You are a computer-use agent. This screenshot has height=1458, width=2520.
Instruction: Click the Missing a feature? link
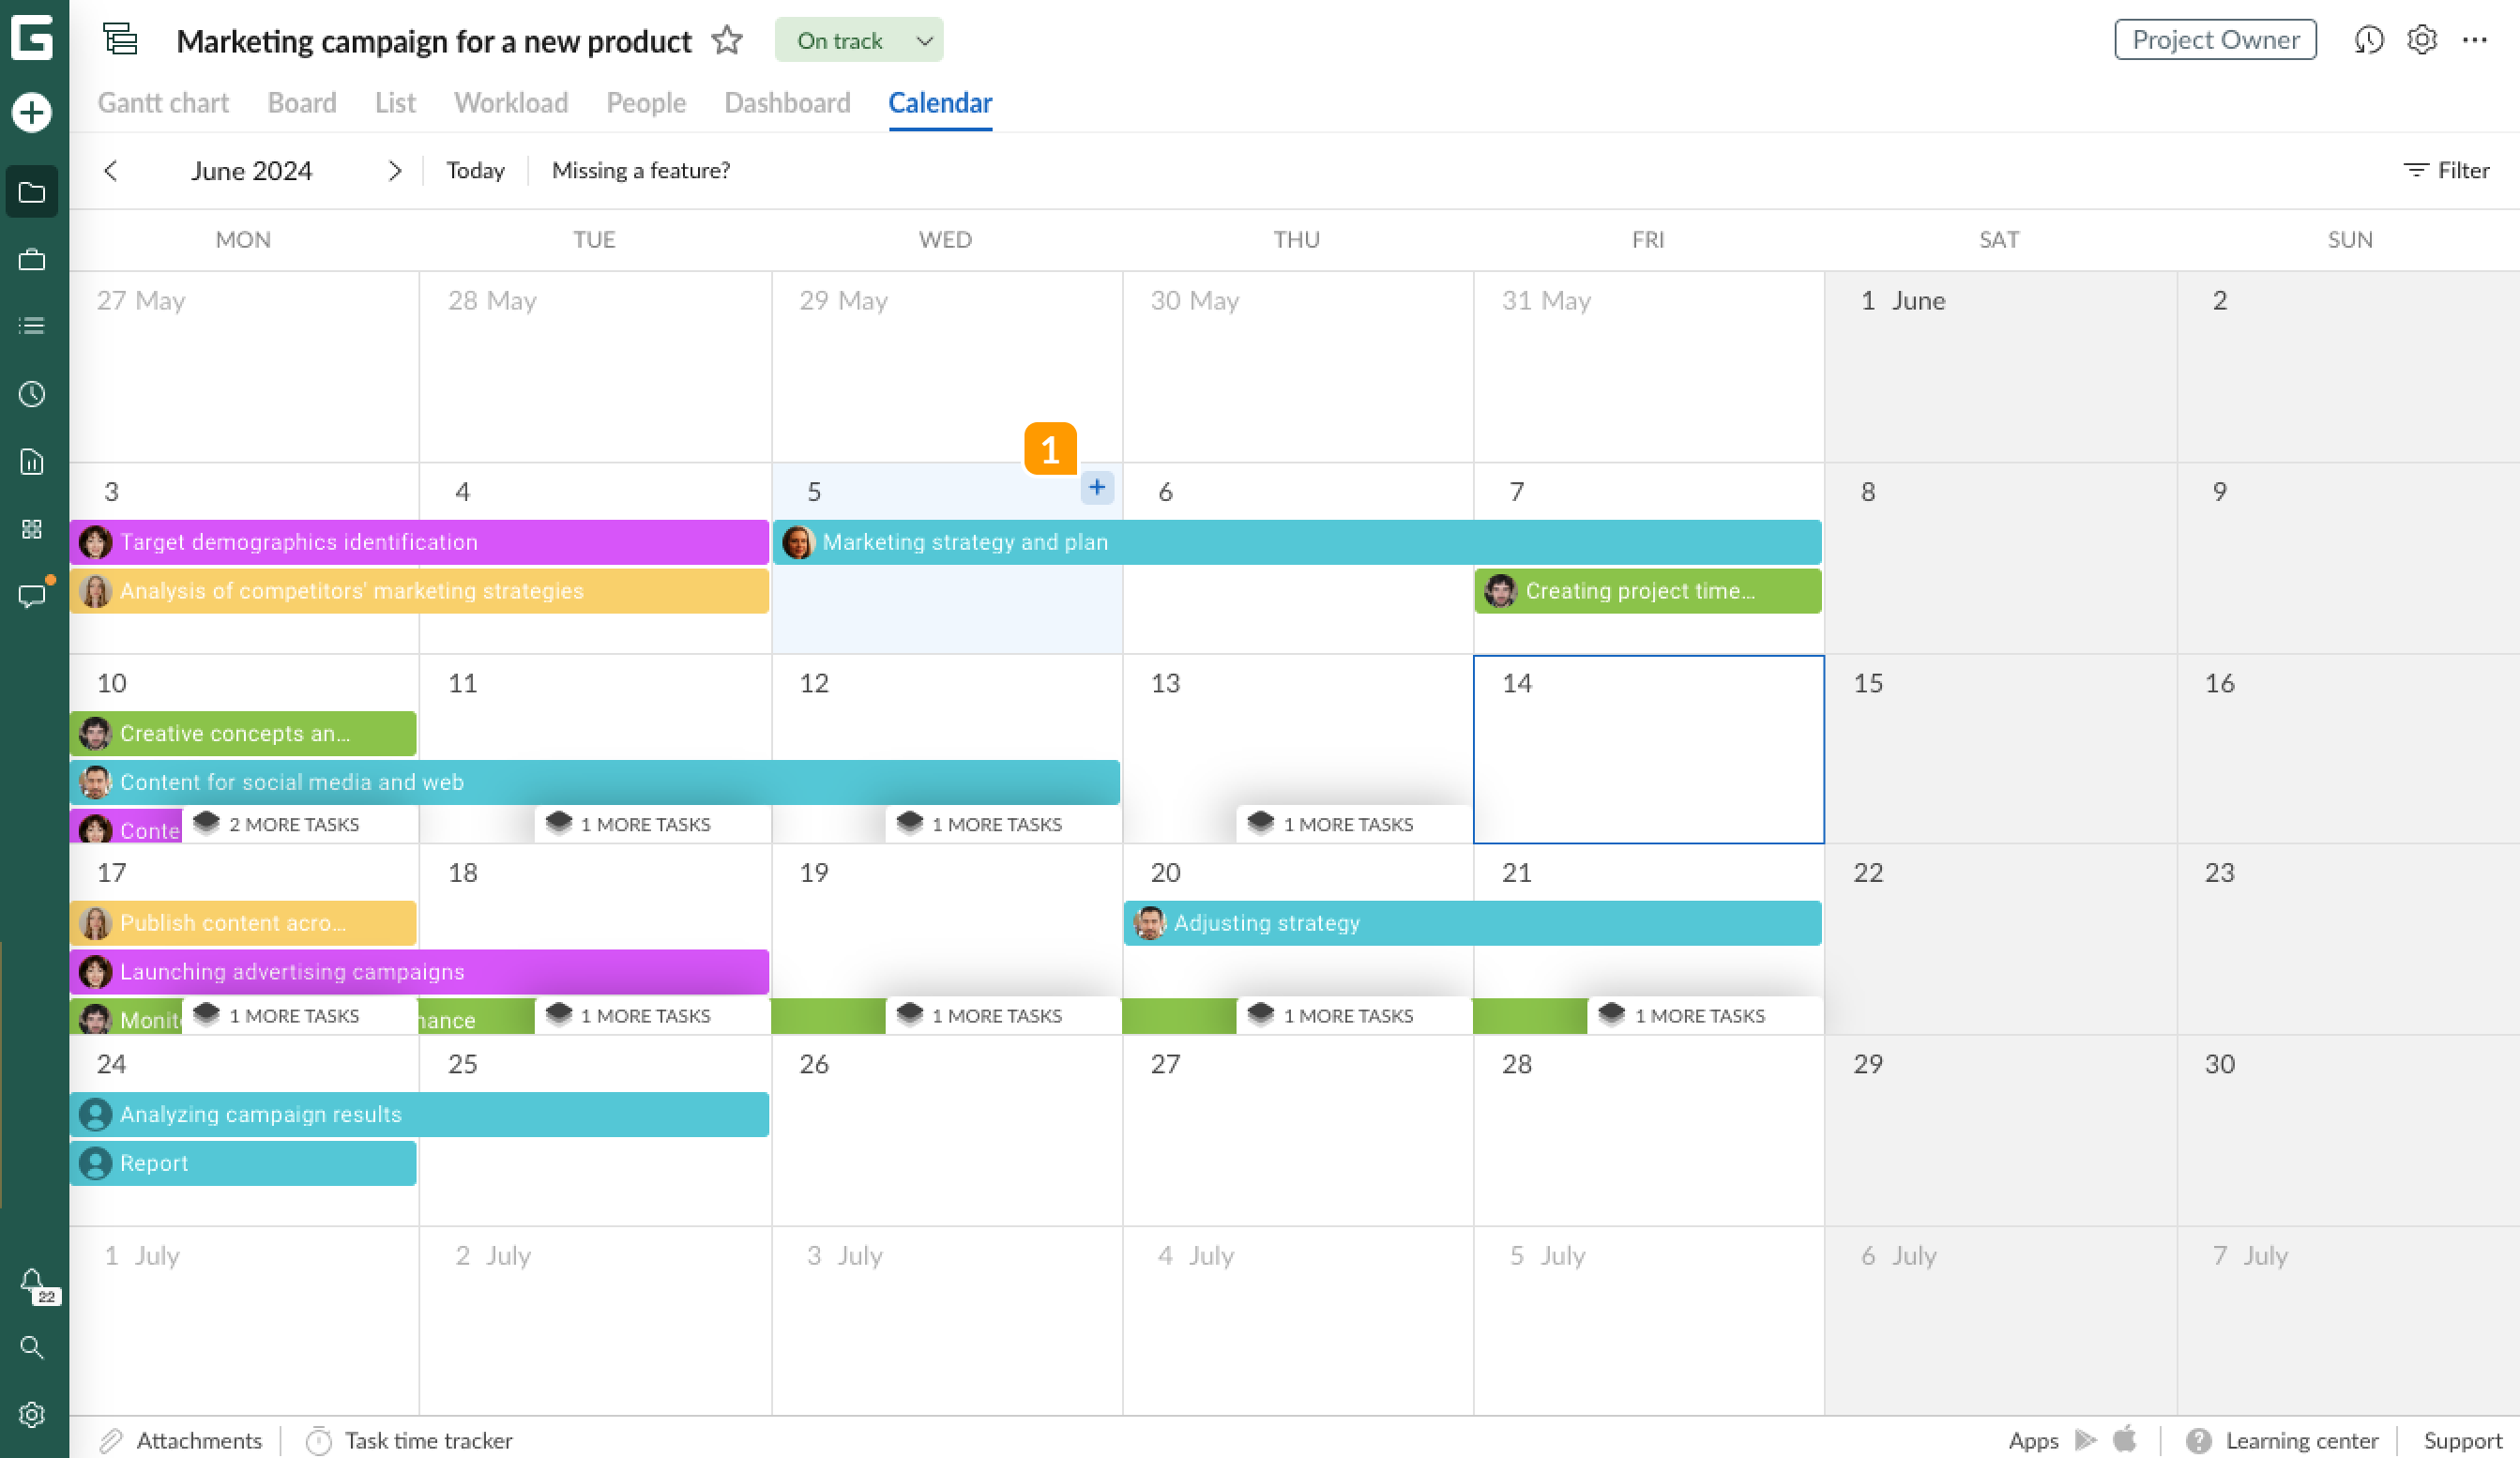pos(641,170)
